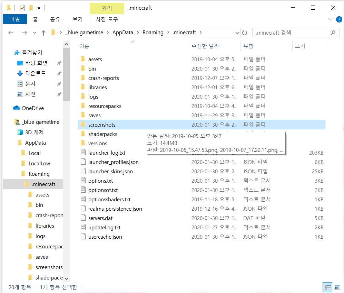Viewport: 344px width, 293px height.
Task: Select realms_persistence.json file name
Action: click(115, 209)
